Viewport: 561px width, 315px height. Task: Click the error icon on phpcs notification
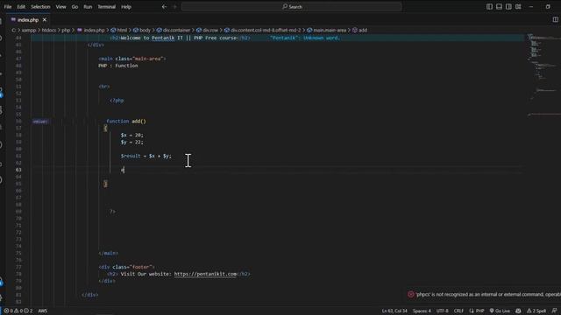(x=411, y=294)
